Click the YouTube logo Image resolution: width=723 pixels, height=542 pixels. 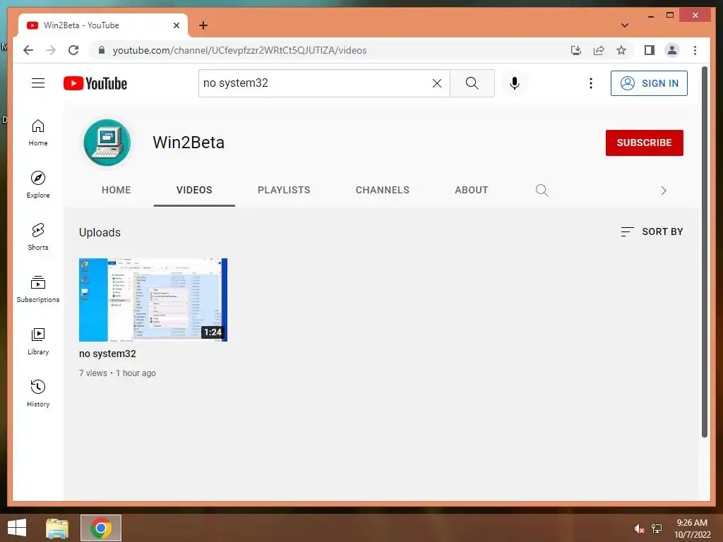[95, 83]
